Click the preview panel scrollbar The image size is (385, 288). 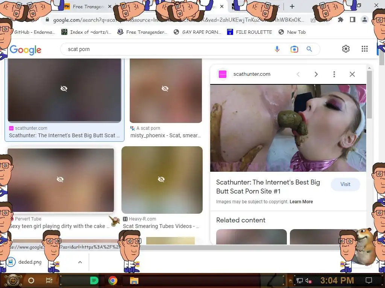click(369, 96)
